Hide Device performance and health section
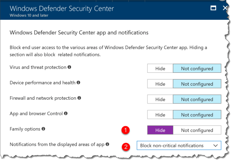 tap(160, 84)
